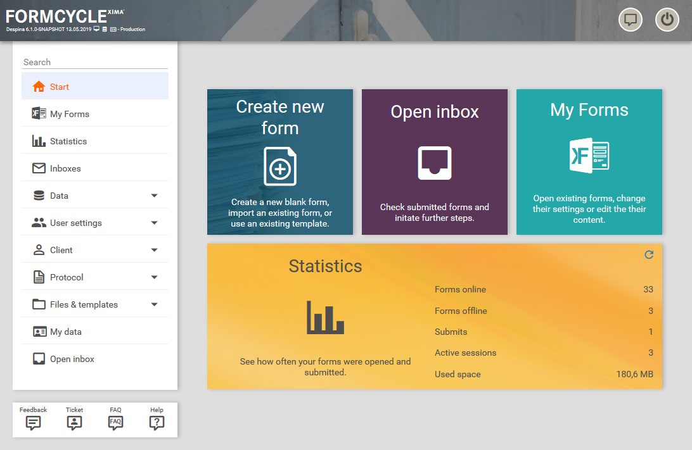Refresh the Statistics panel

(648, 254)
